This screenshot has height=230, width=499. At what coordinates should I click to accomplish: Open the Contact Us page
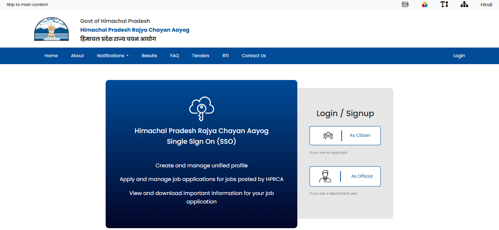tap(254, 56)
